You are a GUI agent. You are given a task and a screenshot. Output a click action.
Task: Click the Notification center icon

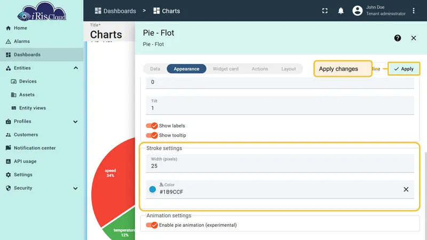click(8, 148)
